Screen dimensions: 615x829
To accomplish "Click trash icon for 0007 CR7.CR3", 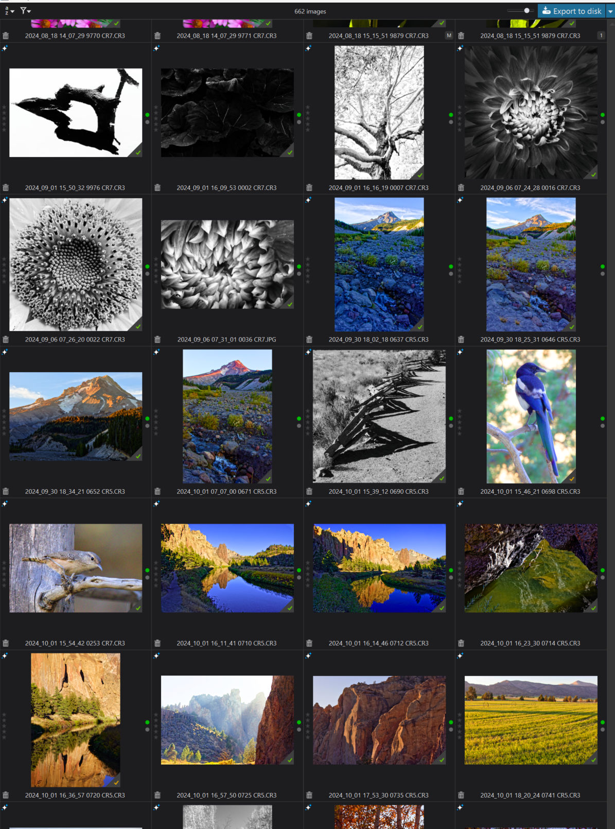I will tap(309, 188).
